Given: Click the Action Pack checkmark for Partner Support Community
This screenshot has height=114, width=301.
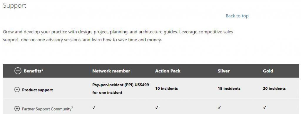Looking at the screenshot, I should click(x=157, y=108).
